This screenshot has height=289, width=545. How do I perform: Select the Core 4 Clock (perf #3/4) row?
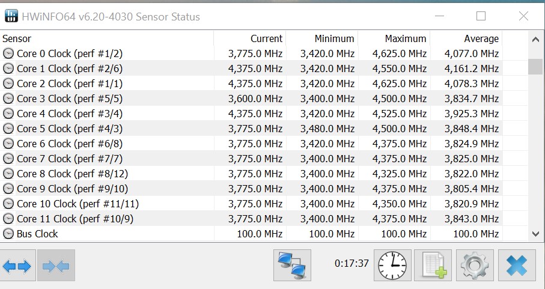click(x=251, y=114)
